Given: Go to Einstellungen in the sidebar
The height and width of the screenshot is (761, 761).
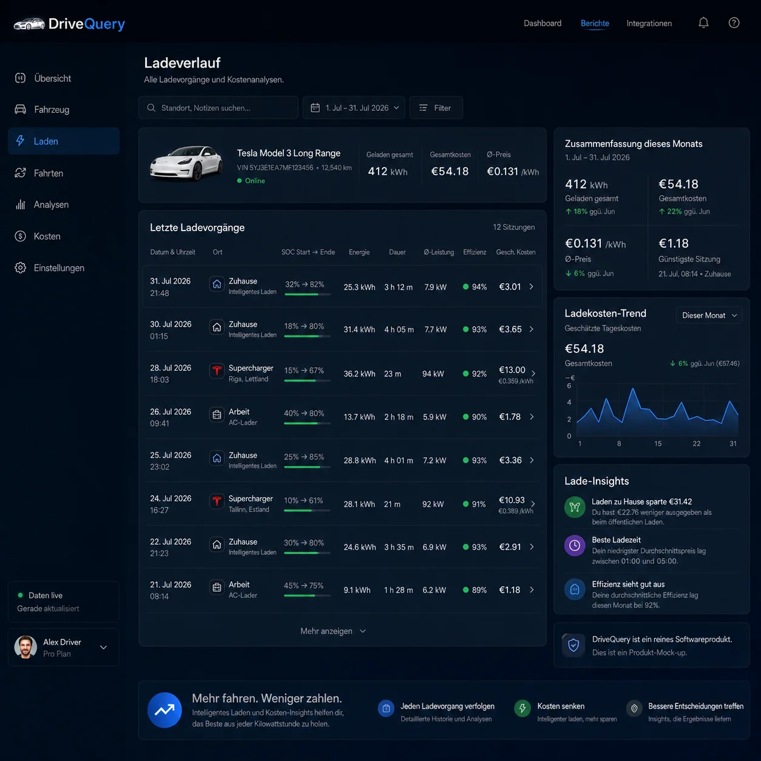Looking at the screenshot, I should pos(64,268).
